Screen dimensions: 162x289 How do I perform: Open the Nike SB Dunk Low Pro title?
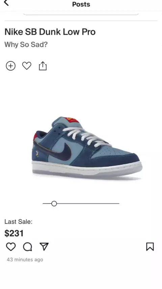pos(50,32)
